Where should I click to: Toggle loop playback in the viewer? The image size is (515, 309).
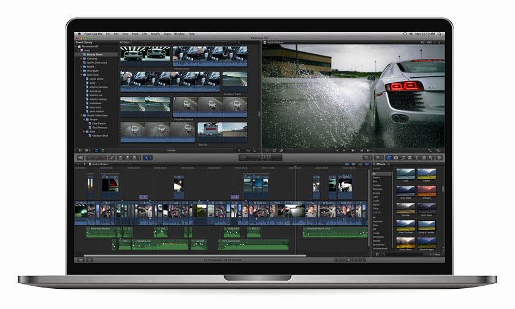click(438, 150)
